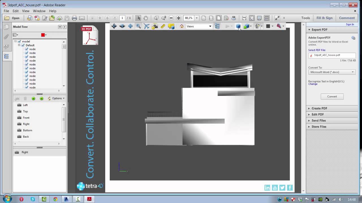This screenshot has height=203, width=362.
Task: Click the hand pan tool
Action: click(x=146, y=18)
